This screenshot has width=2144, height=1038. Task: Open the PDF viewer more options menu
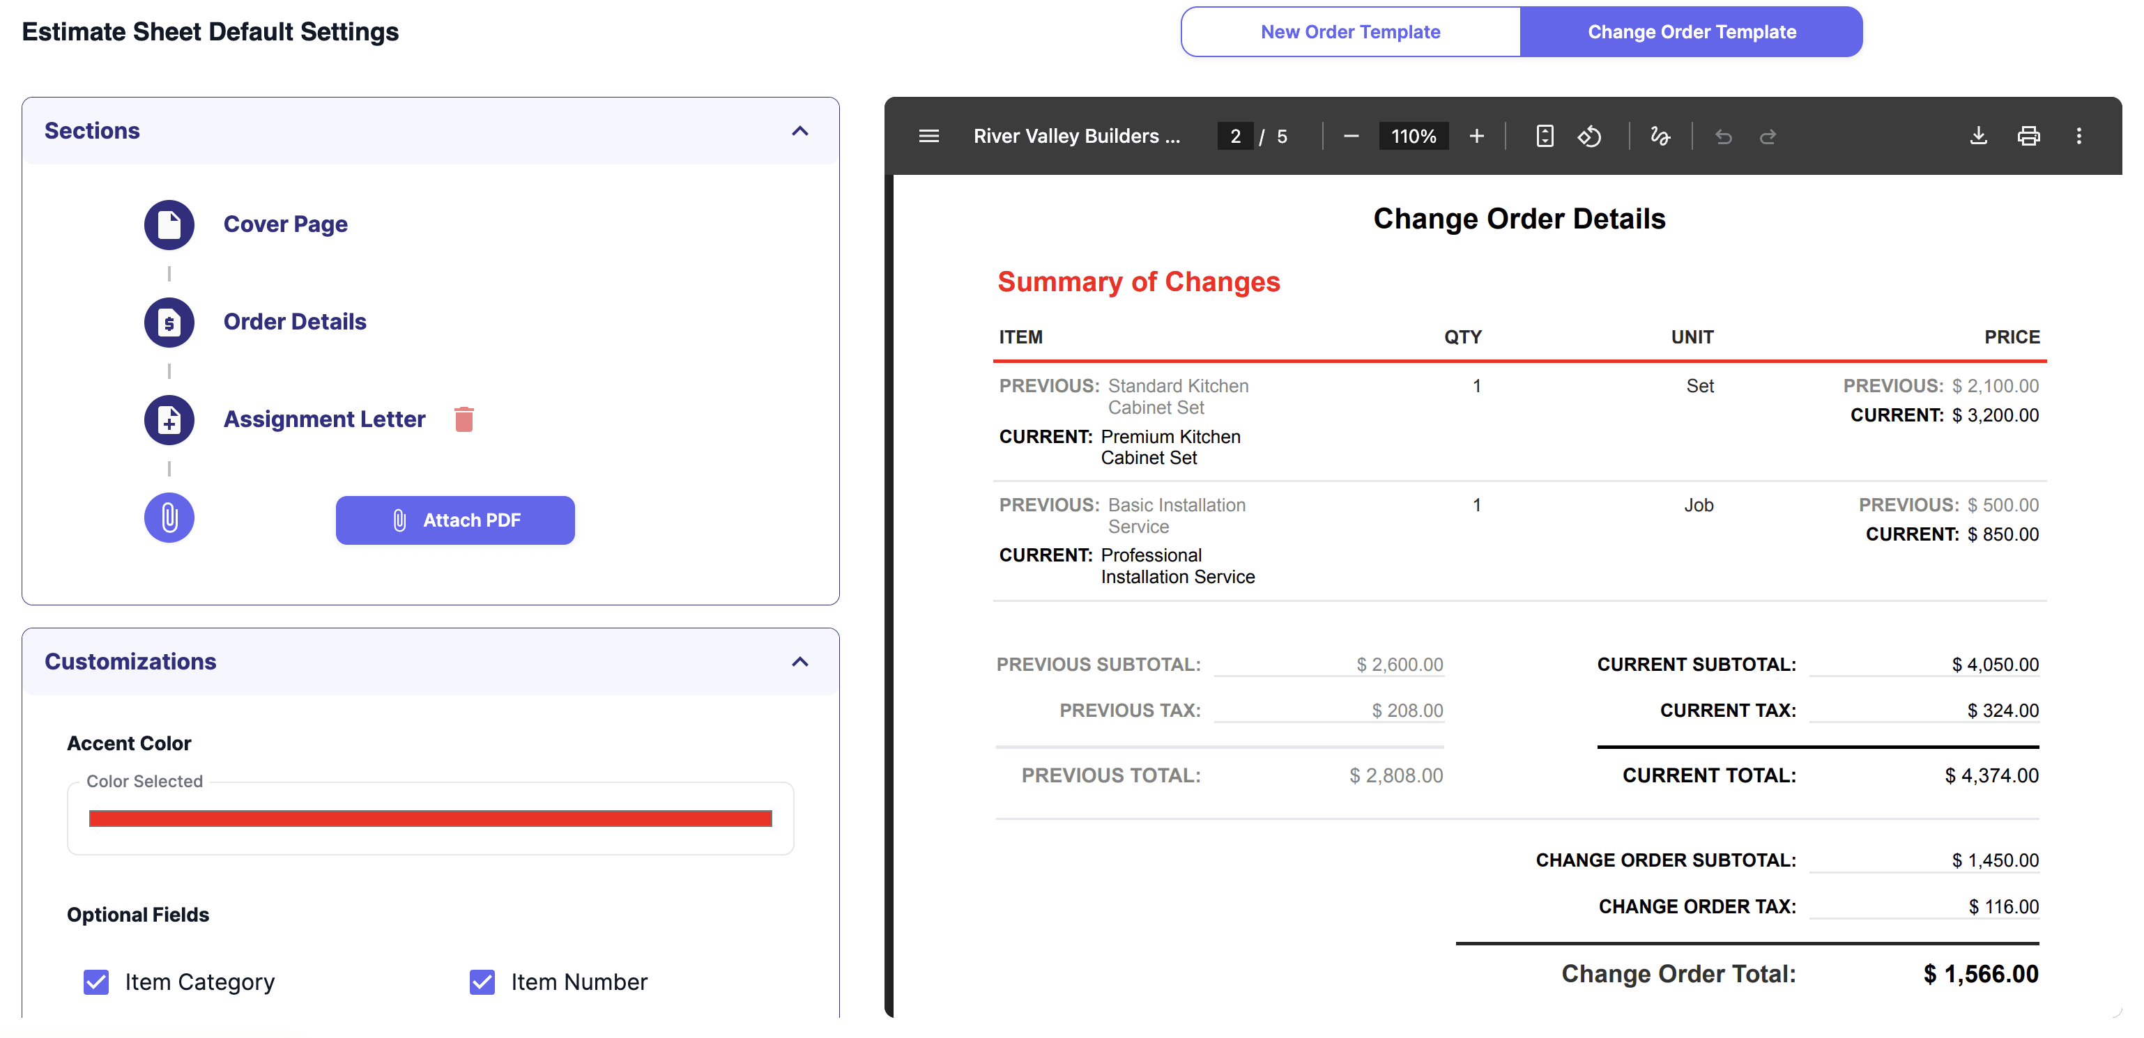(2078, 136)
